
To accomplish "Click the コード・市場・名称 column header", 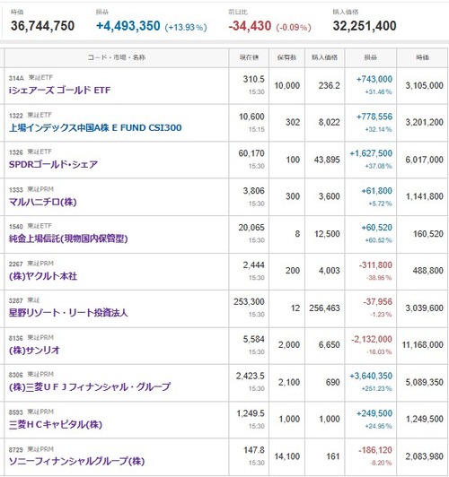I will (x=117, y=57).
